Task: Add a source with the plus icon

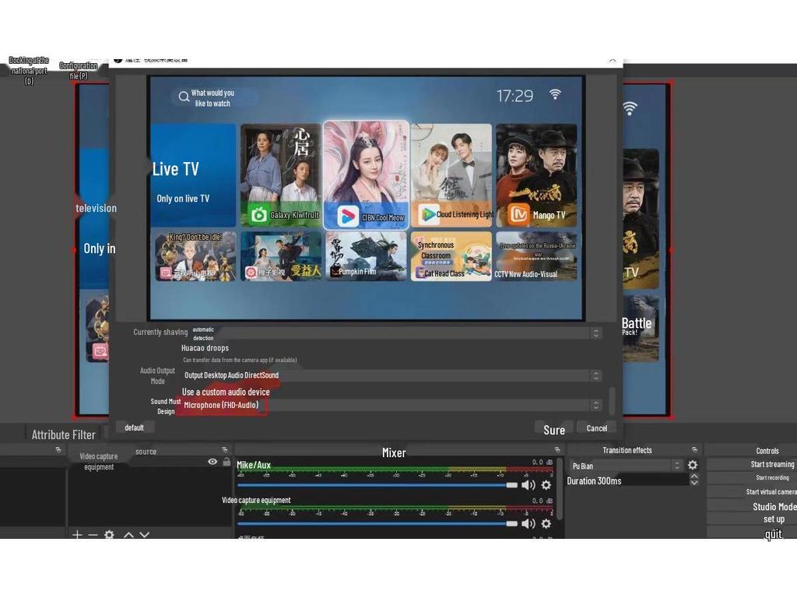Action: 77,534
